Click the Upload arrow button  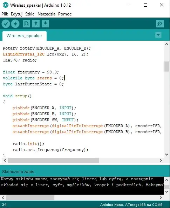tap(15, 24)
